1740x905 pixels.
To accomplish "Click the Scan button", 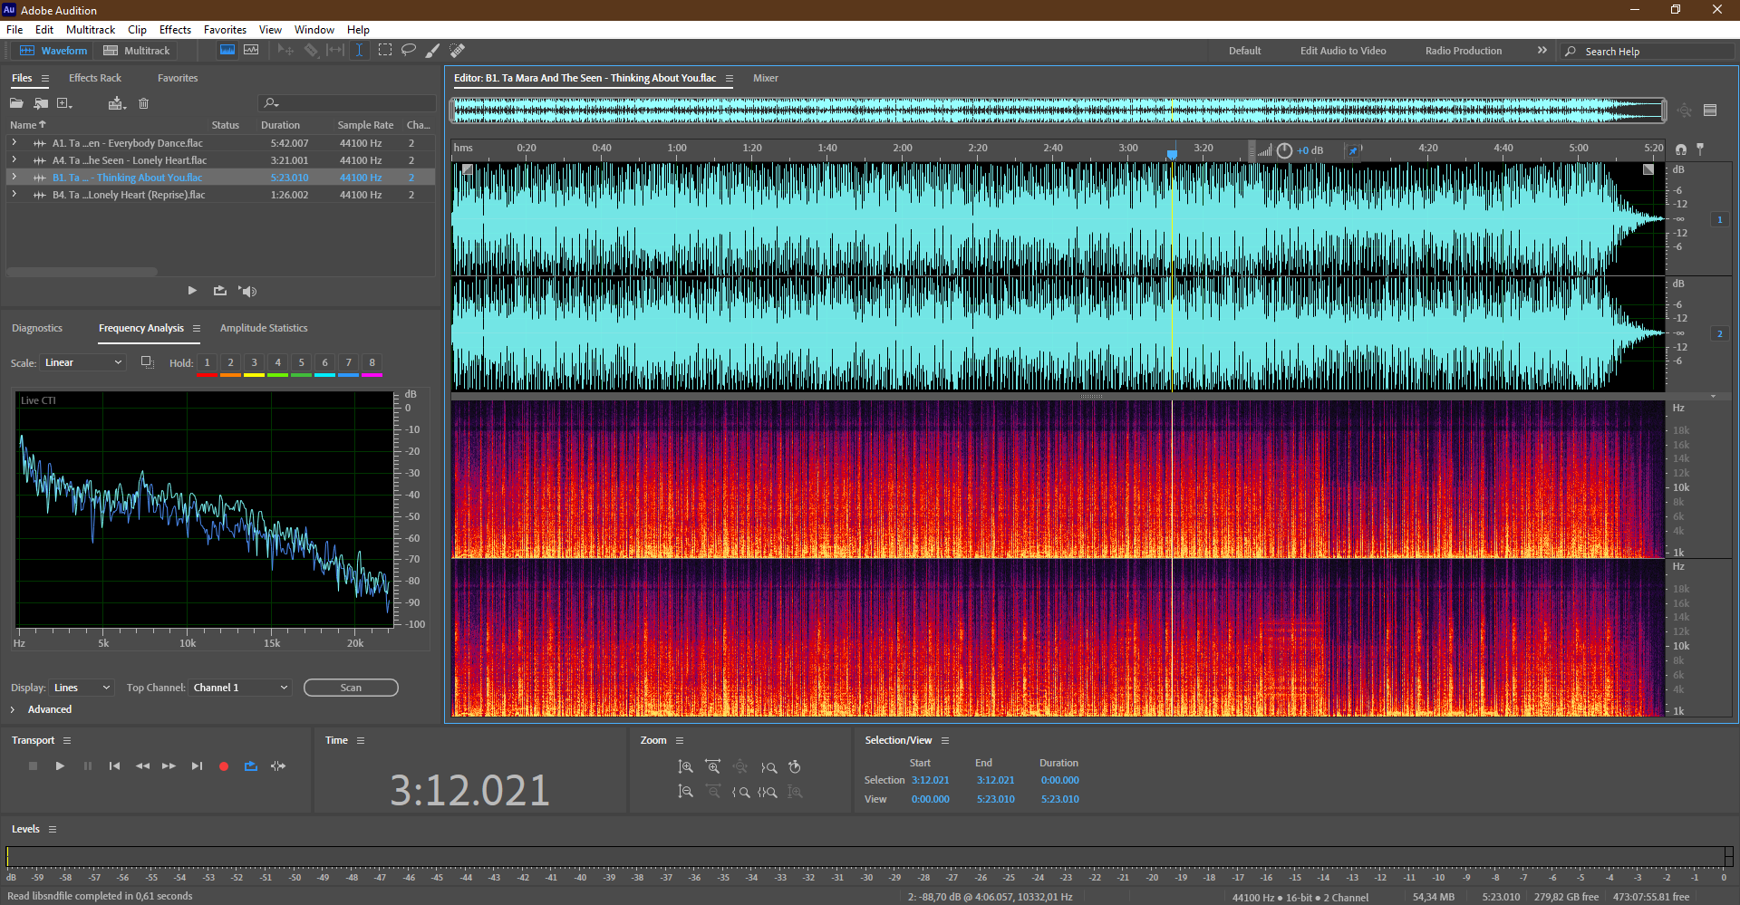I will coord(351,688).
